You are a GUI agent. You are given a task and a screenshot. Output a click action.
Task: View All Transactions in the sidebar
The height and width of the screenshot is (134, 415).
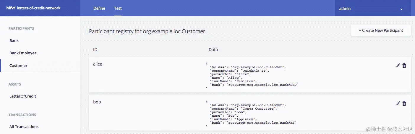pyautogui.click(x=24, y=127)
